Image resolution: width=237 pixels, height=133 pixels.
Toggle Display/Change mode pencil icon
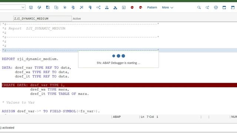(39, 7)
